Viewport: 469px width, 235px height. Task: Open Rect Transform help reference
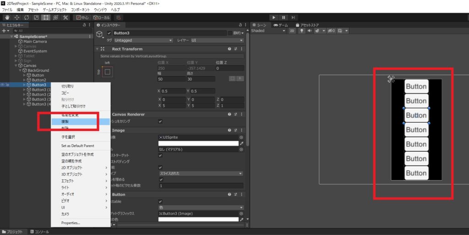[x=229, y=49]
